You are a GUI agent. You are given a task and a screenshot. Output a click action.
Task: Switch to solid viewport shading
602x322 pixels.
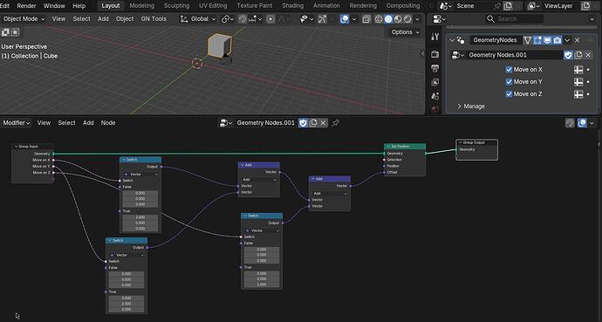click(x=388, y=19)
